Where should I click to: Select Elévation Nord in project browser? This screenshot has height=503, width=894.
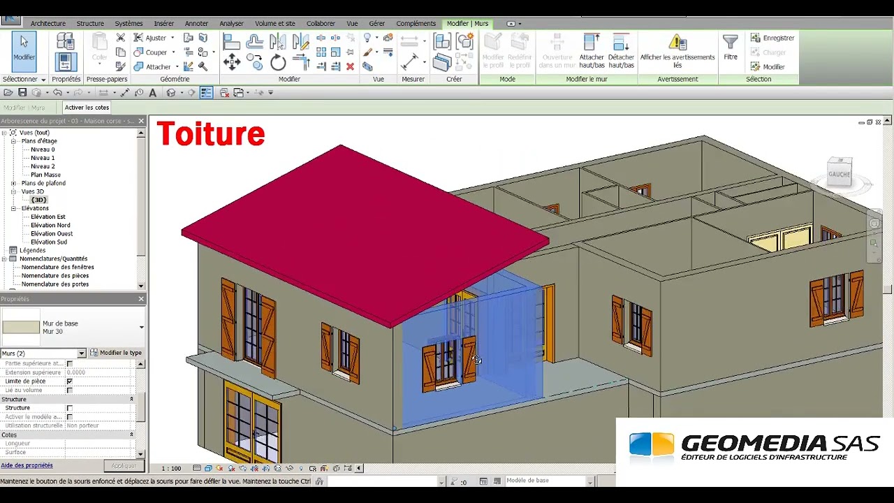pos(50,225)
